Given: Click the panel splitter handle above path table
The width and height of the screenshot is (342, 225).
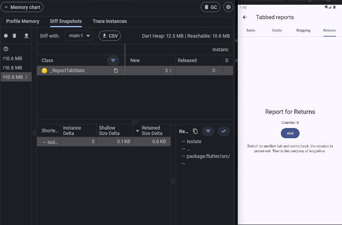Looking at the screenshot, I should [x=135, y=122].
